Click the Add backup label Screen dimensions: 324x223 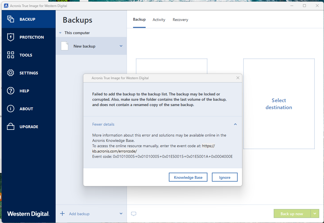[79, 214]
